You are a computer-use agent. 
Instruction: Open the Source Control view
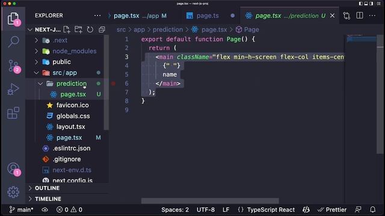13,65
